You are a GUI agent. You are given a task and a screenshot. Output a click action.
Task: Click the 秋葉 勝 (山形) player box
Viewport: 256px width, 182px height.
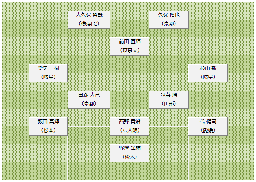click(168, 100)
